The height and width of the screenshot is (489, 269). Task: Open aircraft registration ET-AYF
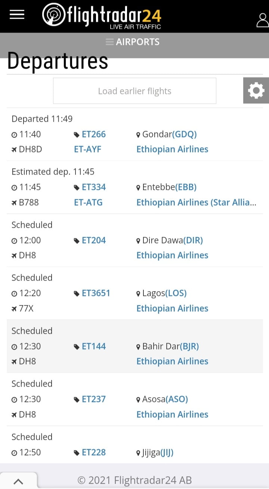pyautogui.click(x=88, y=149)
